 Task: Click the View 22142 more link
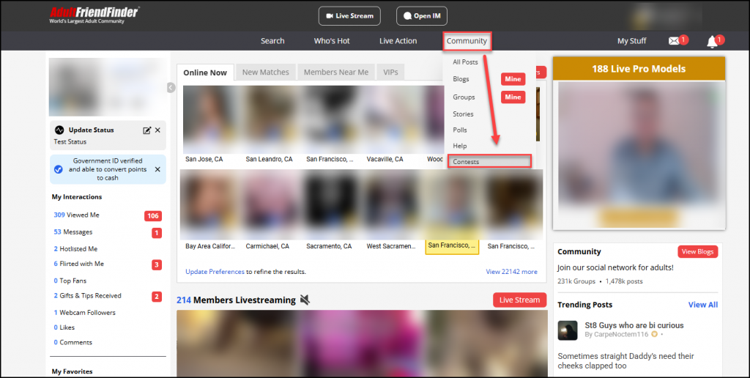(511, 272)
